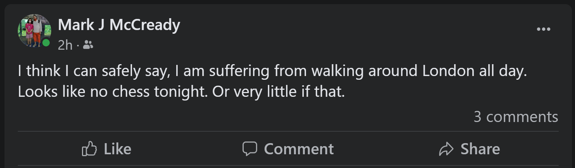
Task: Open Mark J McCready's profile picture
Action: pyautogui.click(x=33, y=30)
